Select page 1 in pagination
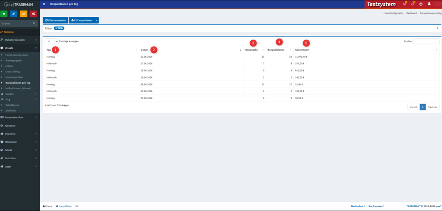Screen dimensions: 442x211 pos(423,107)
